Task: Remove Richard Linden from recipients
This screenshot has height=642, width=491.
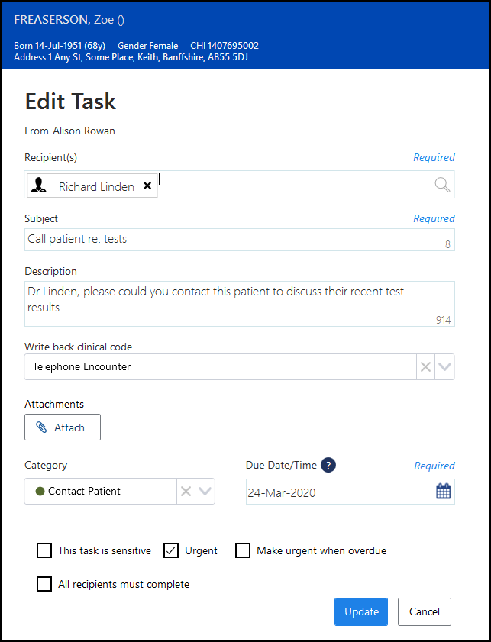Action: tap(147, 186)
